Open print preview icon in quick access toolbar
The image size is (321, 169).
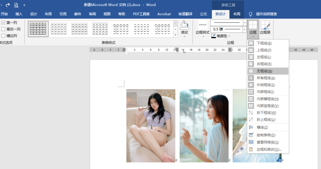point(16,5)
